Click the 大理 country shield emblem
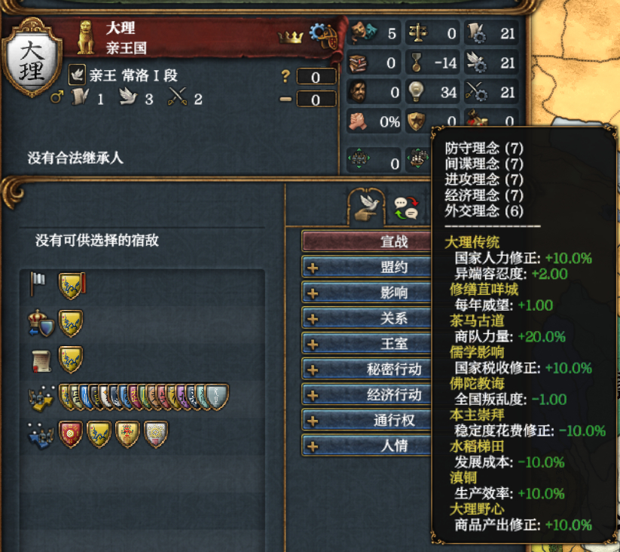Viewport: 620px width, 552px height. click(32, 58)
